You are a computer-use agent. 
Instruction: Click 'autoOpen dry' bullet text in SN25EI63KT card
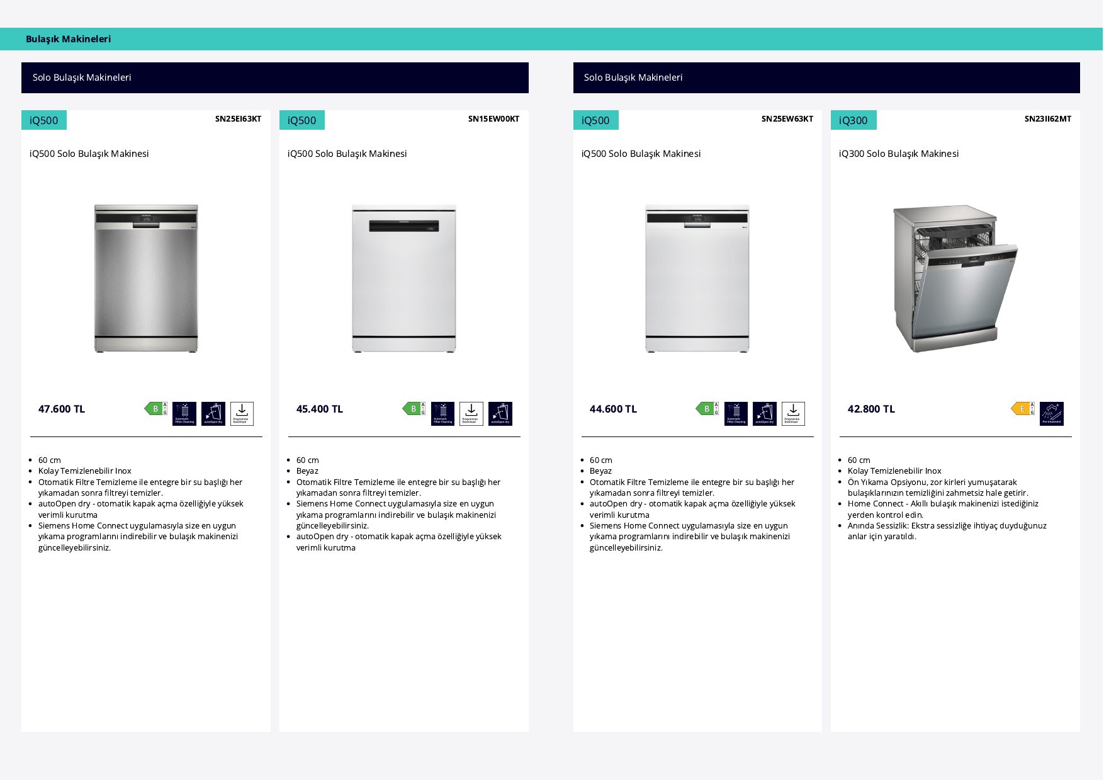tap(141, 510)
